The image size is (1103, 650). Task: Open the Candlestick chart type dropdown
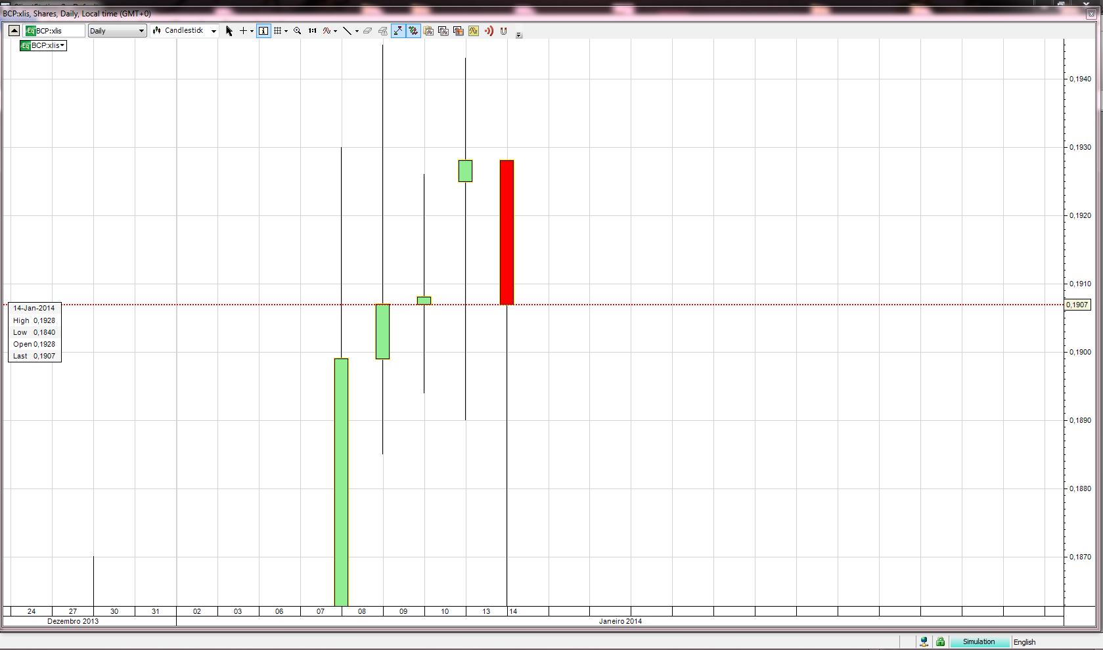(185, 31)
